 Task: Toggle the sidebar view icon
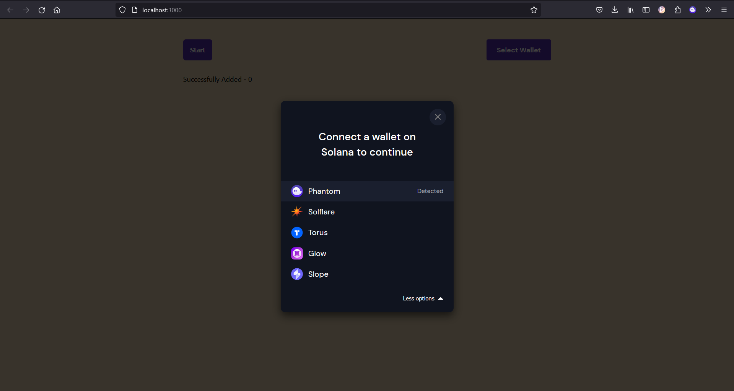(x=646, y=10)
